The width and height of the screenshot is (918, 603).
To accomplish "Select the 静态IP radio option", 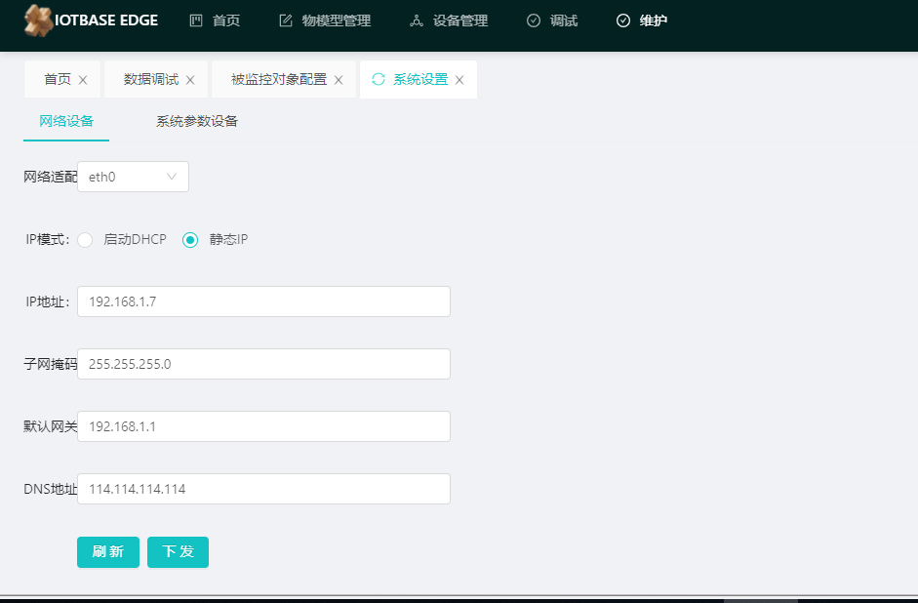I will tap(190, 240).
